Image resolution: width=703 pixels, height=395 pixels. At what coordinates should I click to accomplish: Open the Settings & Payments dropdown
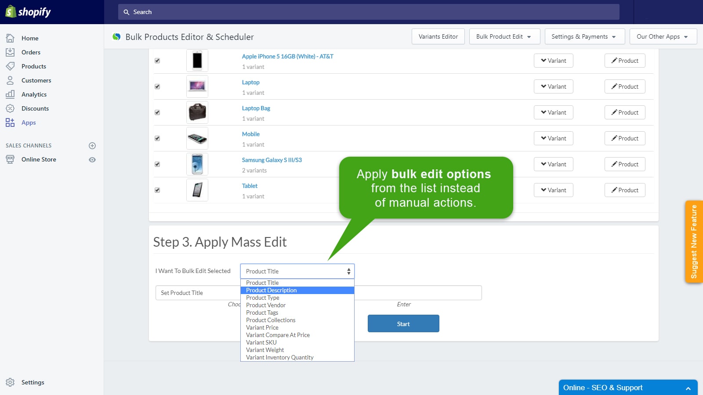tap(585, 36)
